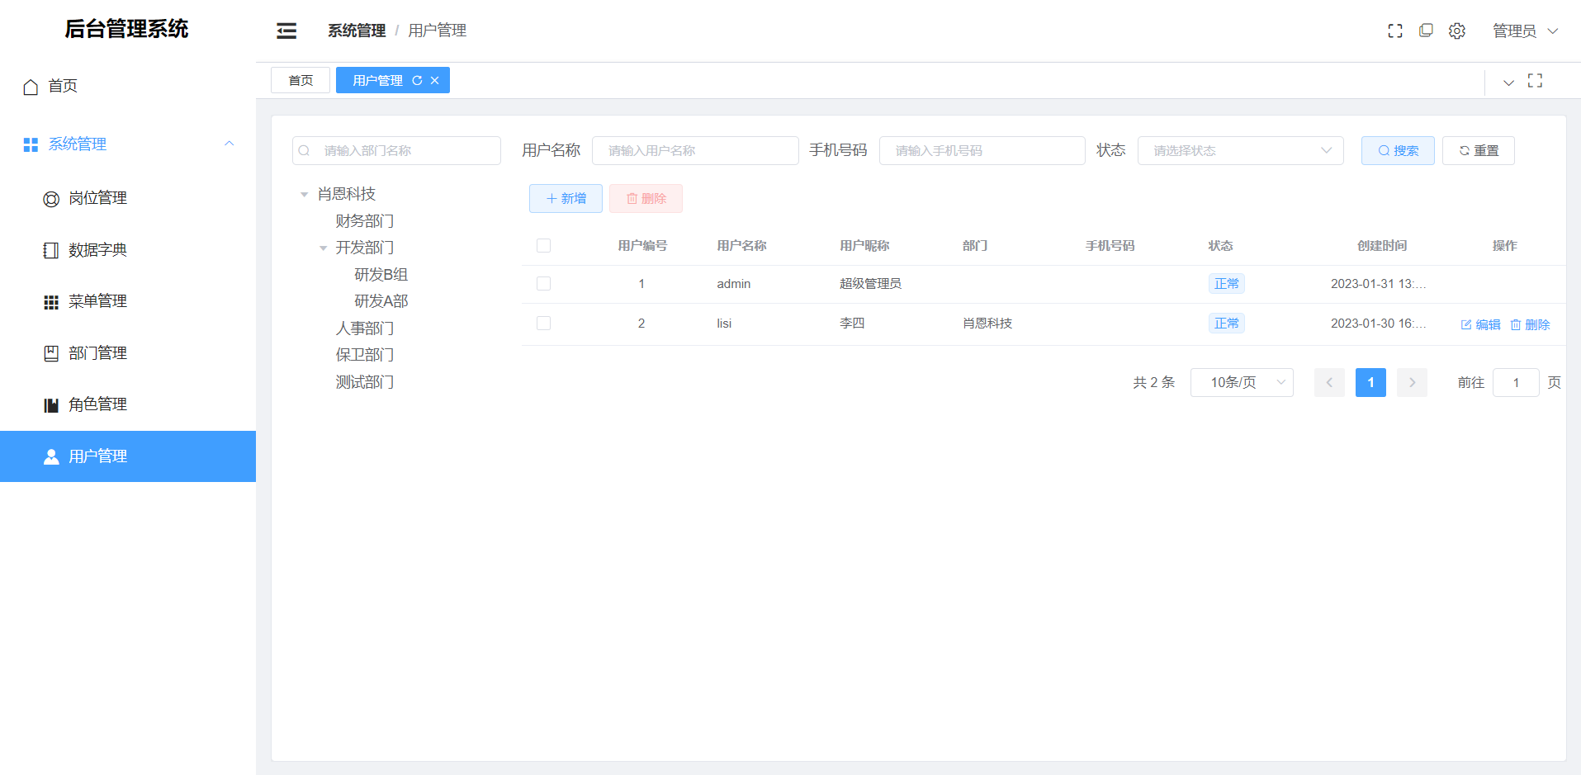The image size is (1581, 775).
Task: Focus the department name search field
Action: click(x=396, y=150)
